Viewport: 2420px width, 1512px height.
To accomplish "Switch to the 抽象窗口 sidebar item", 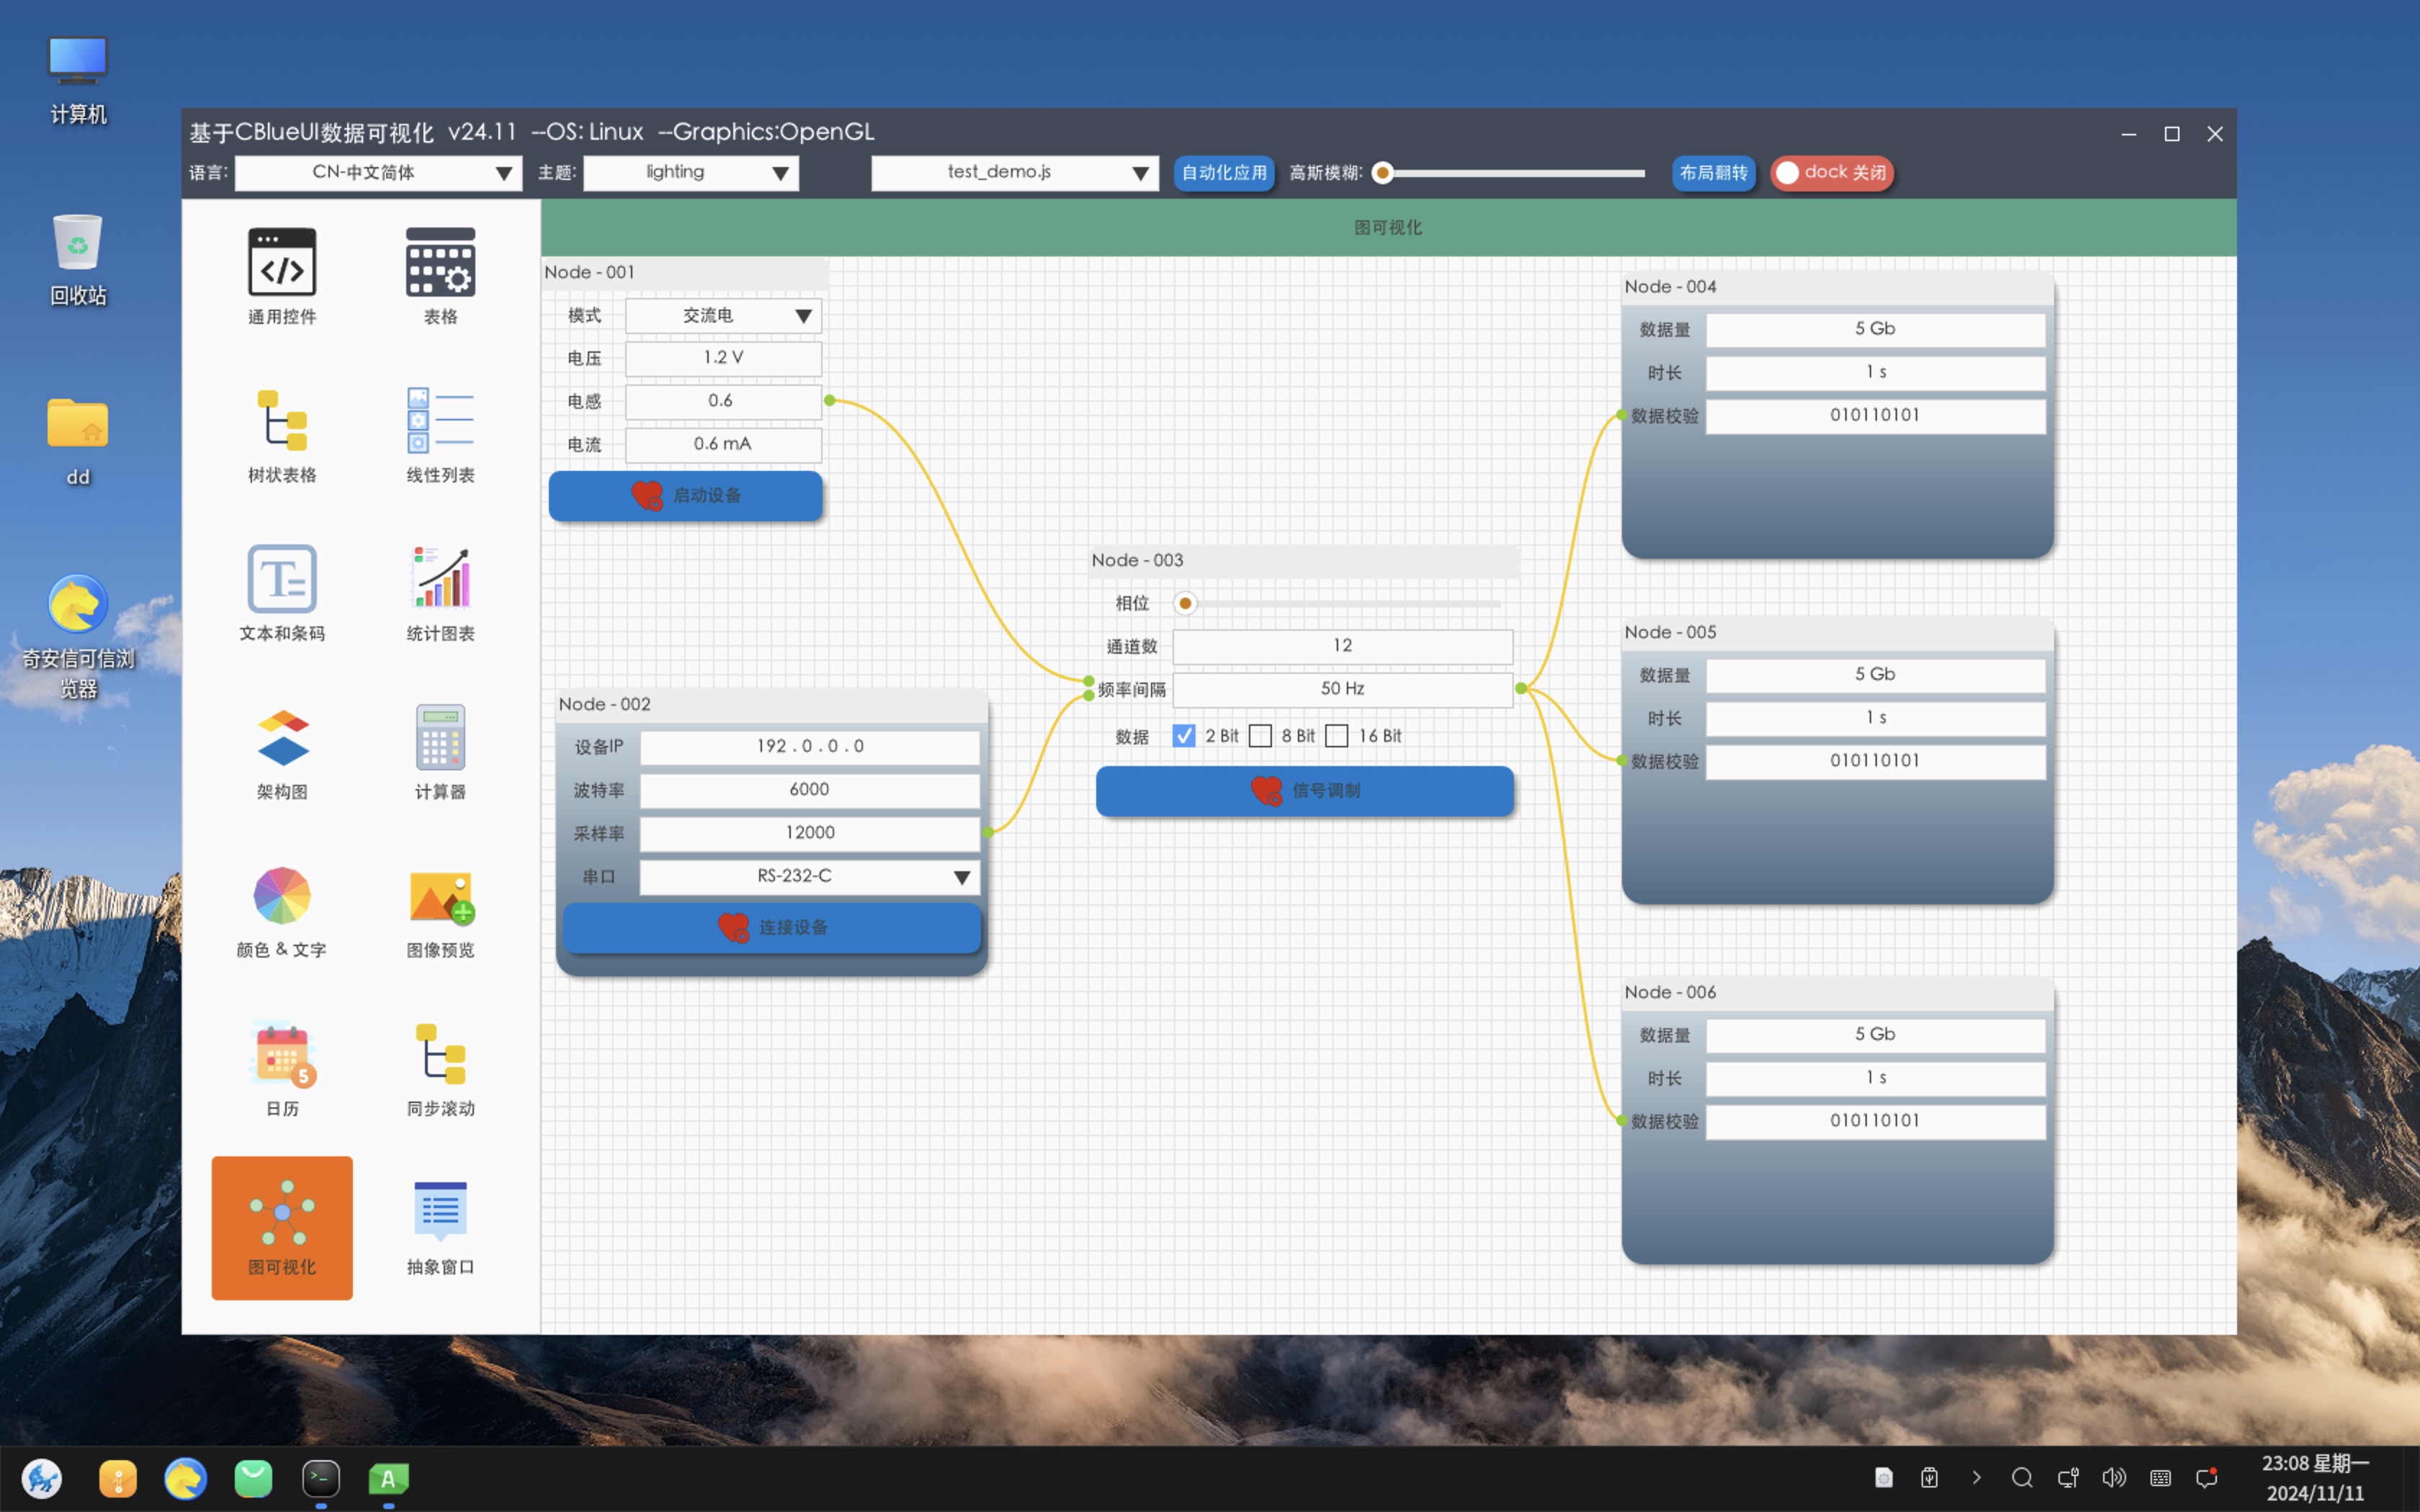I will [x=440, y=1227].
